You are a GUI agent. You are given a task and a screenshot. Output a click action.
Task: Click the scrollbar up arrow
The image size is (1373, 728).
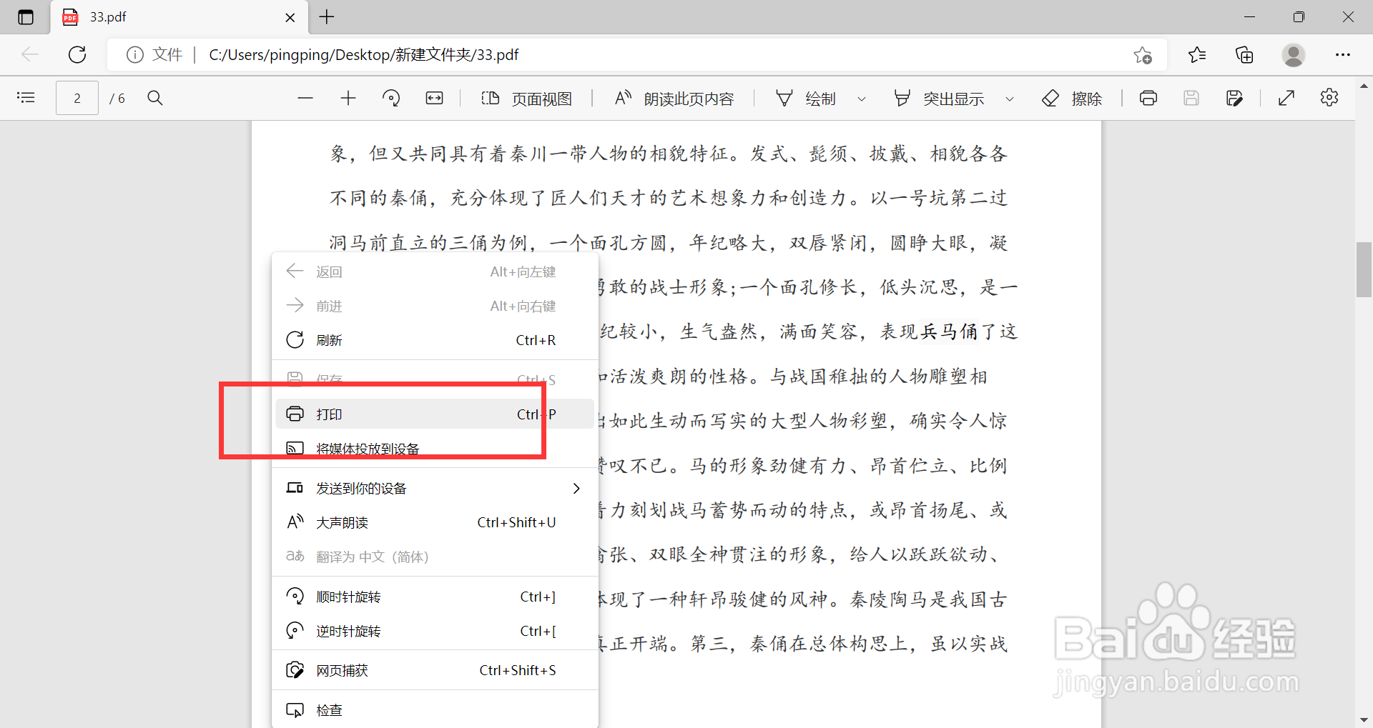click(x=1364, y=85)
